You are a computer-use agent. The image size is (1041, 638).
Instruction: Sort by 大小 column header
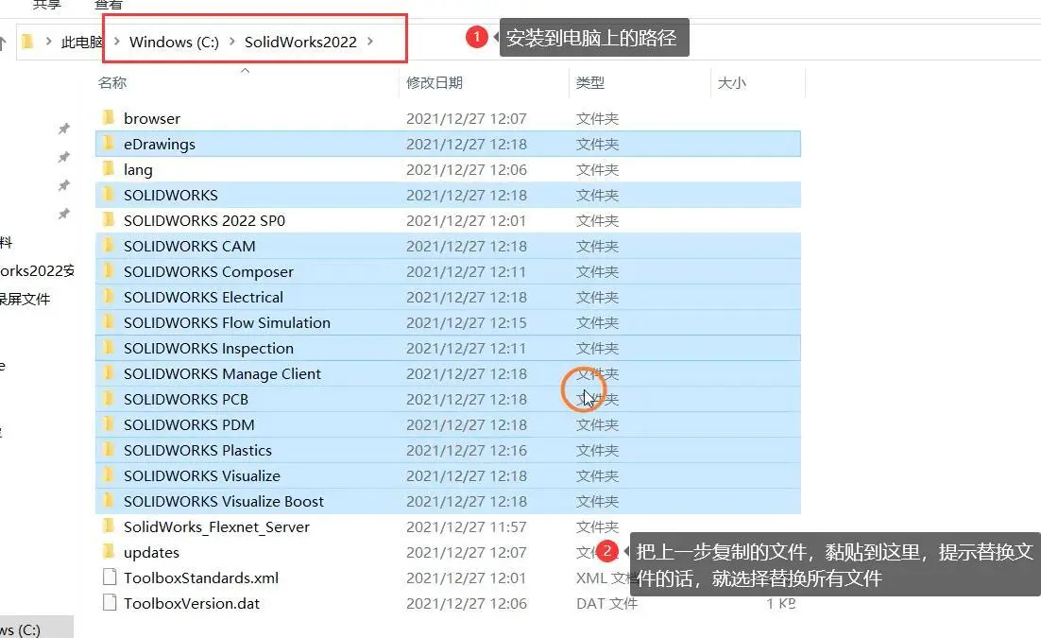(x=731, y=82)
